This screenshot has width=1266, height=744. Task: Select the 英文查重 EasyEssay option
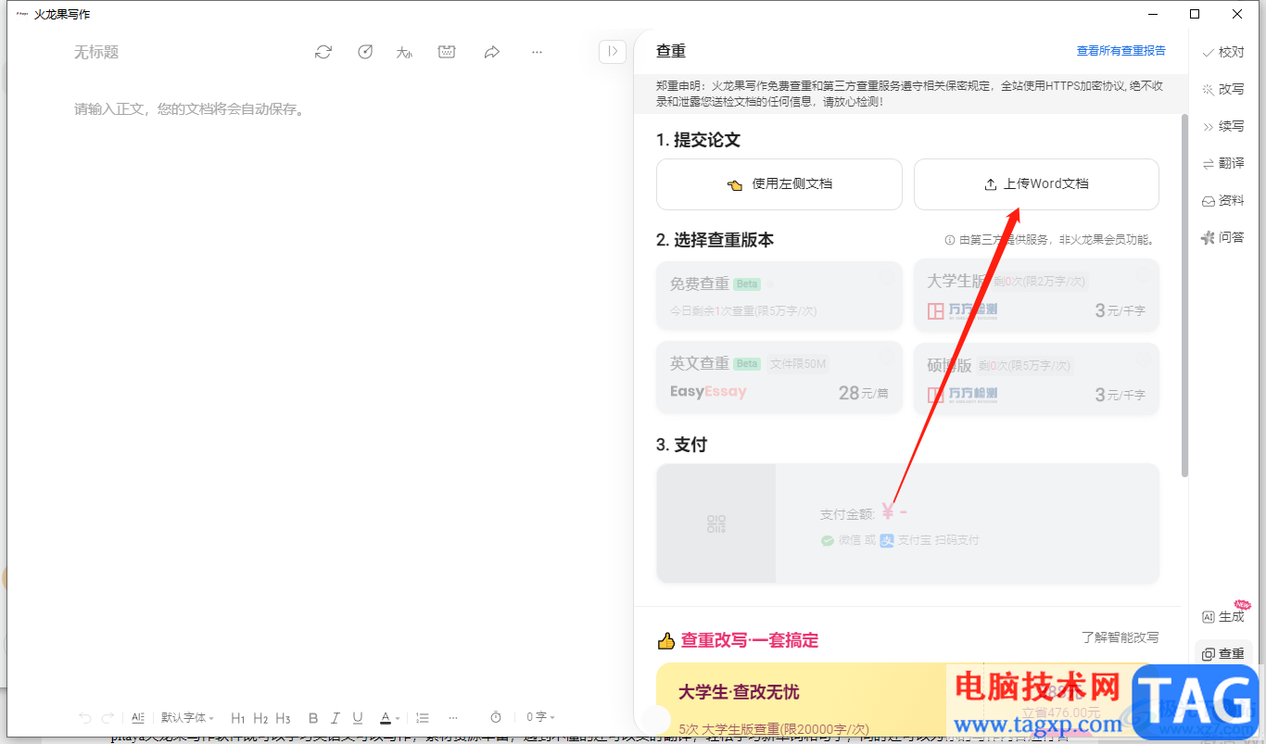pyautogui.click(x=779, y=377)
